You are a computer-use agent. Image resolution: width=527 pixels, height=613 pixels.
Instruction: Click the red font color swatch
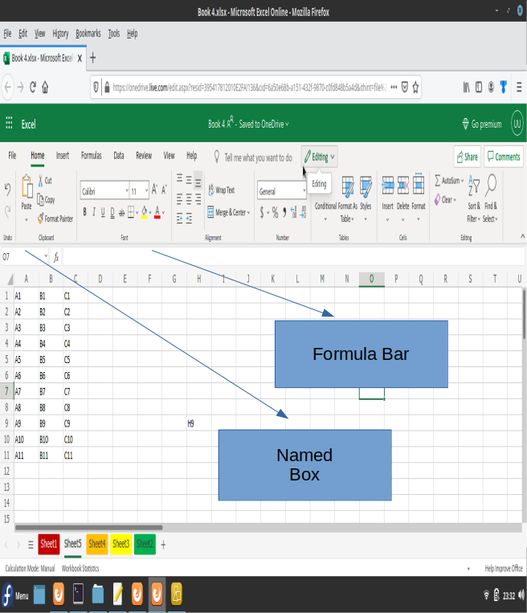158,213
